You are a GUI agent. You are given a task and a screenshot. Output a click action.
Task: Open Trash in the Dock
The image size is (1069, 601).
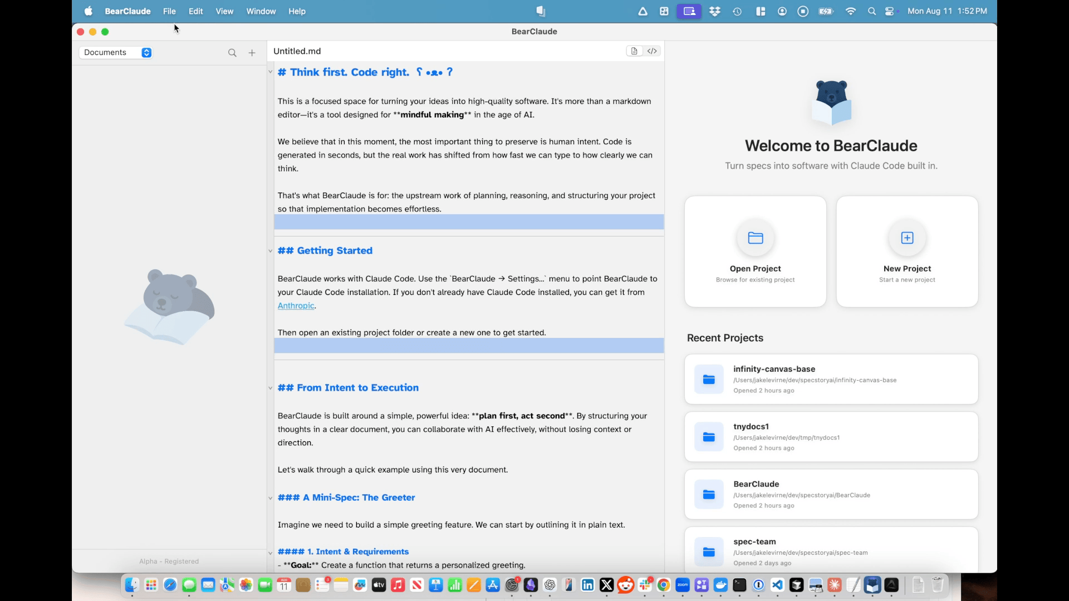(x=938, y=585)
